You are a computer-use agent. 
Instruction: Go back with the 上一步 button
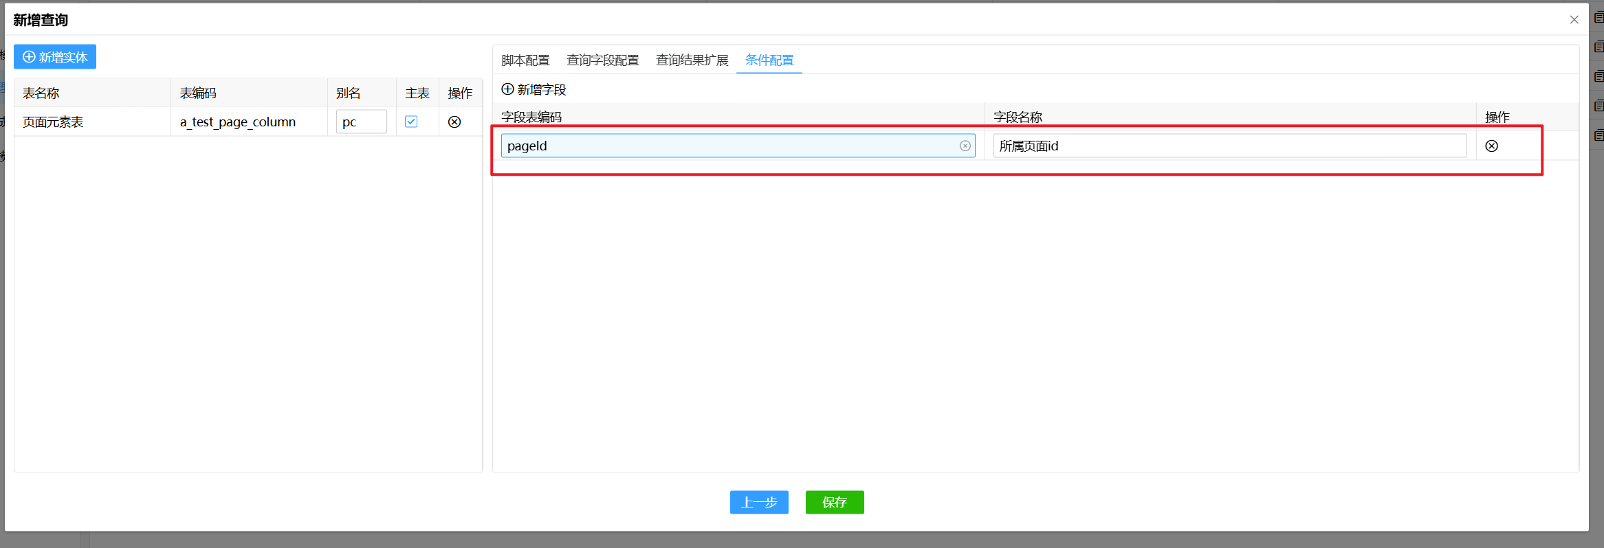point(759,502)
